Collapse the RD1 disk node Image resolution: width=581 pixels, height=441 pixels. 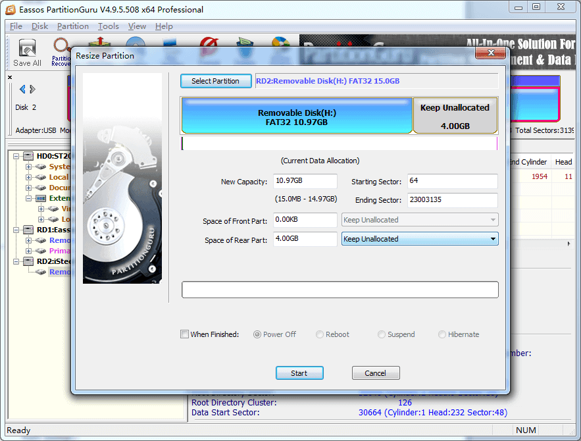click(16, 230)
